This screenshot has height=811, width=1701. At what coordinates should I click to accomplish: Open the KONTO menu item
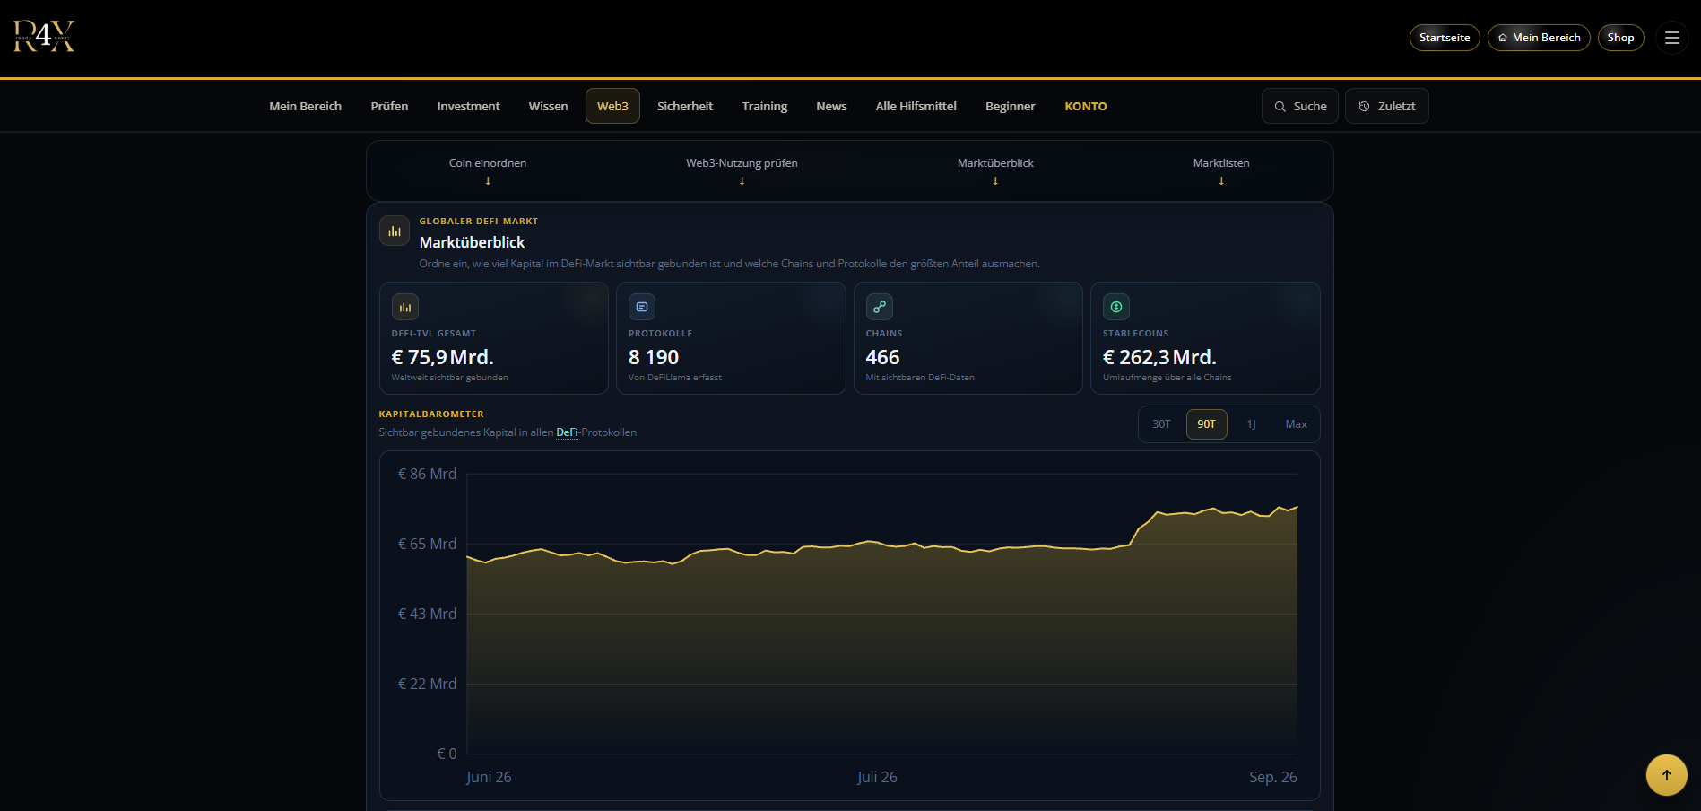[x=1086, y=106]
